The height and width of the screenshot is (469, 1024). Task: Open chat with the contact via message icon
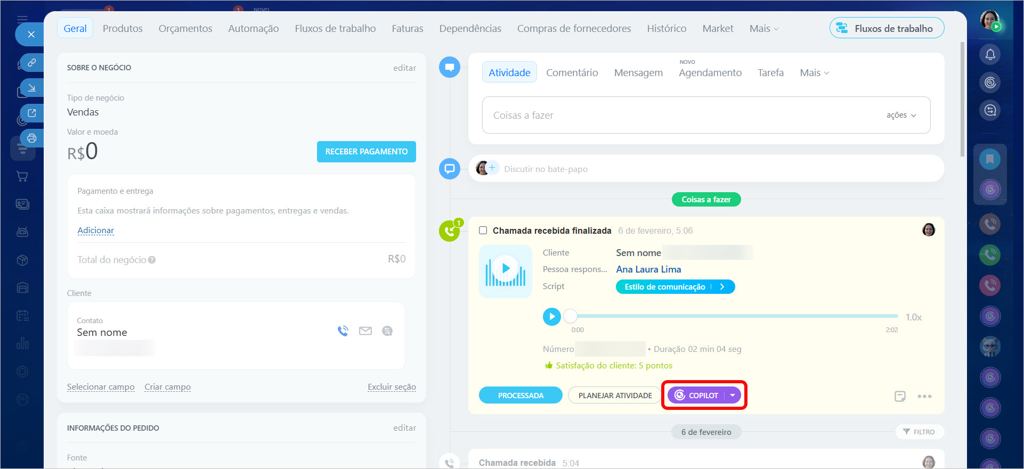click(x=387, y=331)
